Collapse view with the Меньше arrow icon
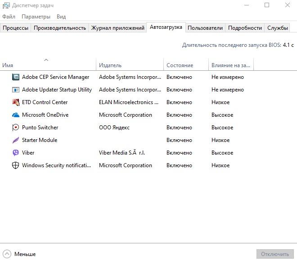Viewport: 297px width, 265px height. tap(7, 254)
